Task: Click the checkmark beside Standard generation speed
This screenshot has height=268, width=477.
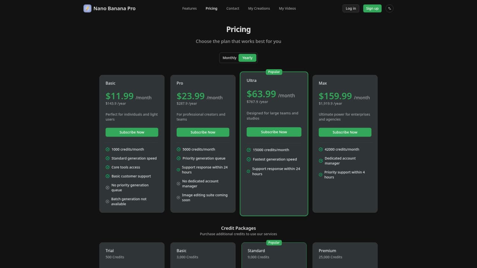Action: 108,158
